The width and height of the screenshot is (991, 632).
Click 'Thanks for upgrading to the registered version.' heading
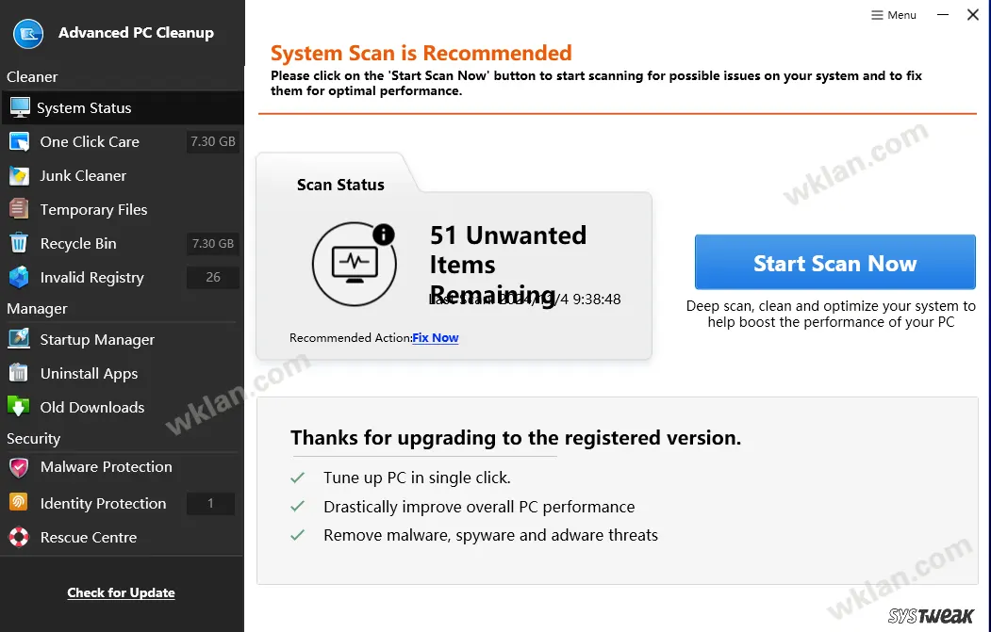click(x=516, y=438)
